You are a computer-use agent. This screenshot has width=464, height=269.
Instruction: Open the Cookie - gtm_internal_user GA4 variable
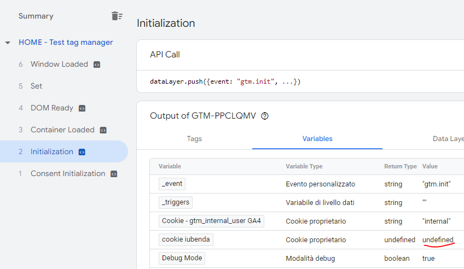pos(211,221)
